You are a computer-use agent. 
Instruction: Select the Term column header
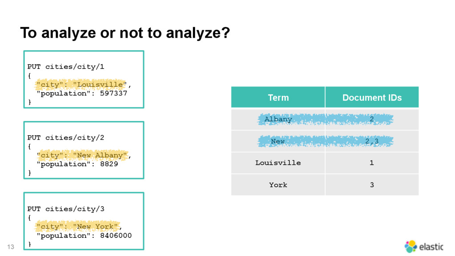coord(278,97)
